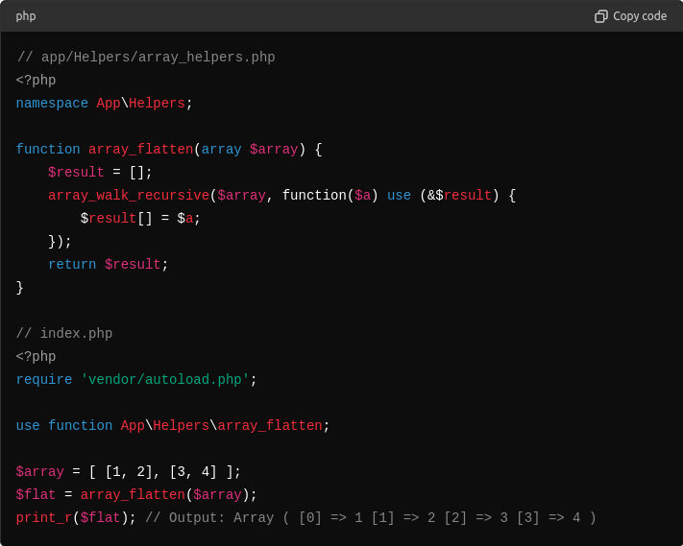Click the comment line app/Helpers/array_helpers.php
The height and width of the screenshot is (546, 683).
click(145, 57)
